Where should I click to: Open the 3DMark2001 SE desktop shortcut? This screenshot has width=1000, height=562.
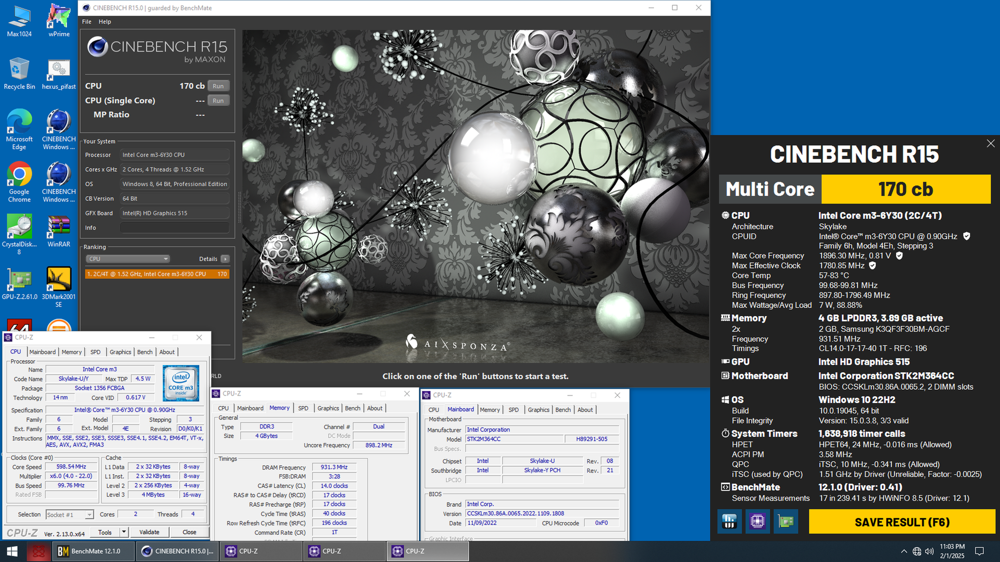pyautogui.click(x=59, y=287)
